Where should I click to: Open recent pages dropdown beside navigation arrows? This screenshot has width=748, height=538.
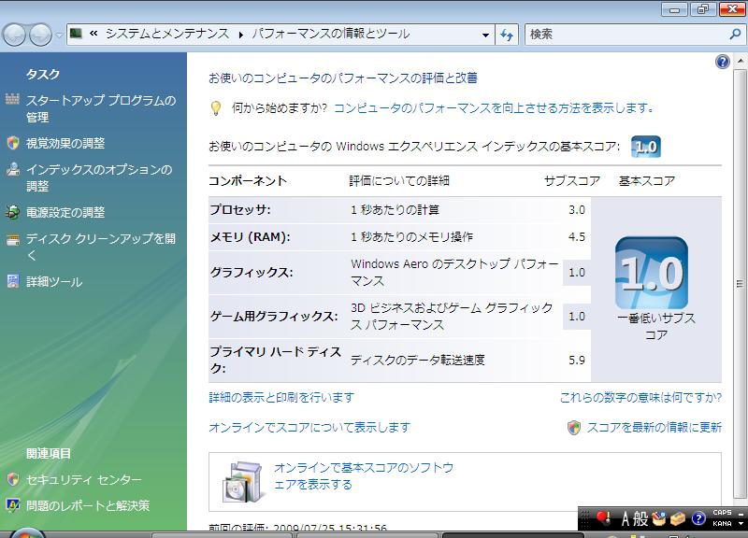(59, 35)
